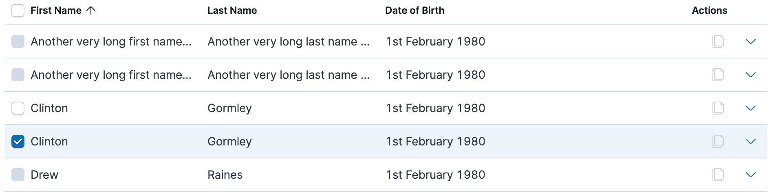Uncheck the selected Clinton Gormley row checkbox
Viewport: 776px width, 195px height.
point(18,141)
